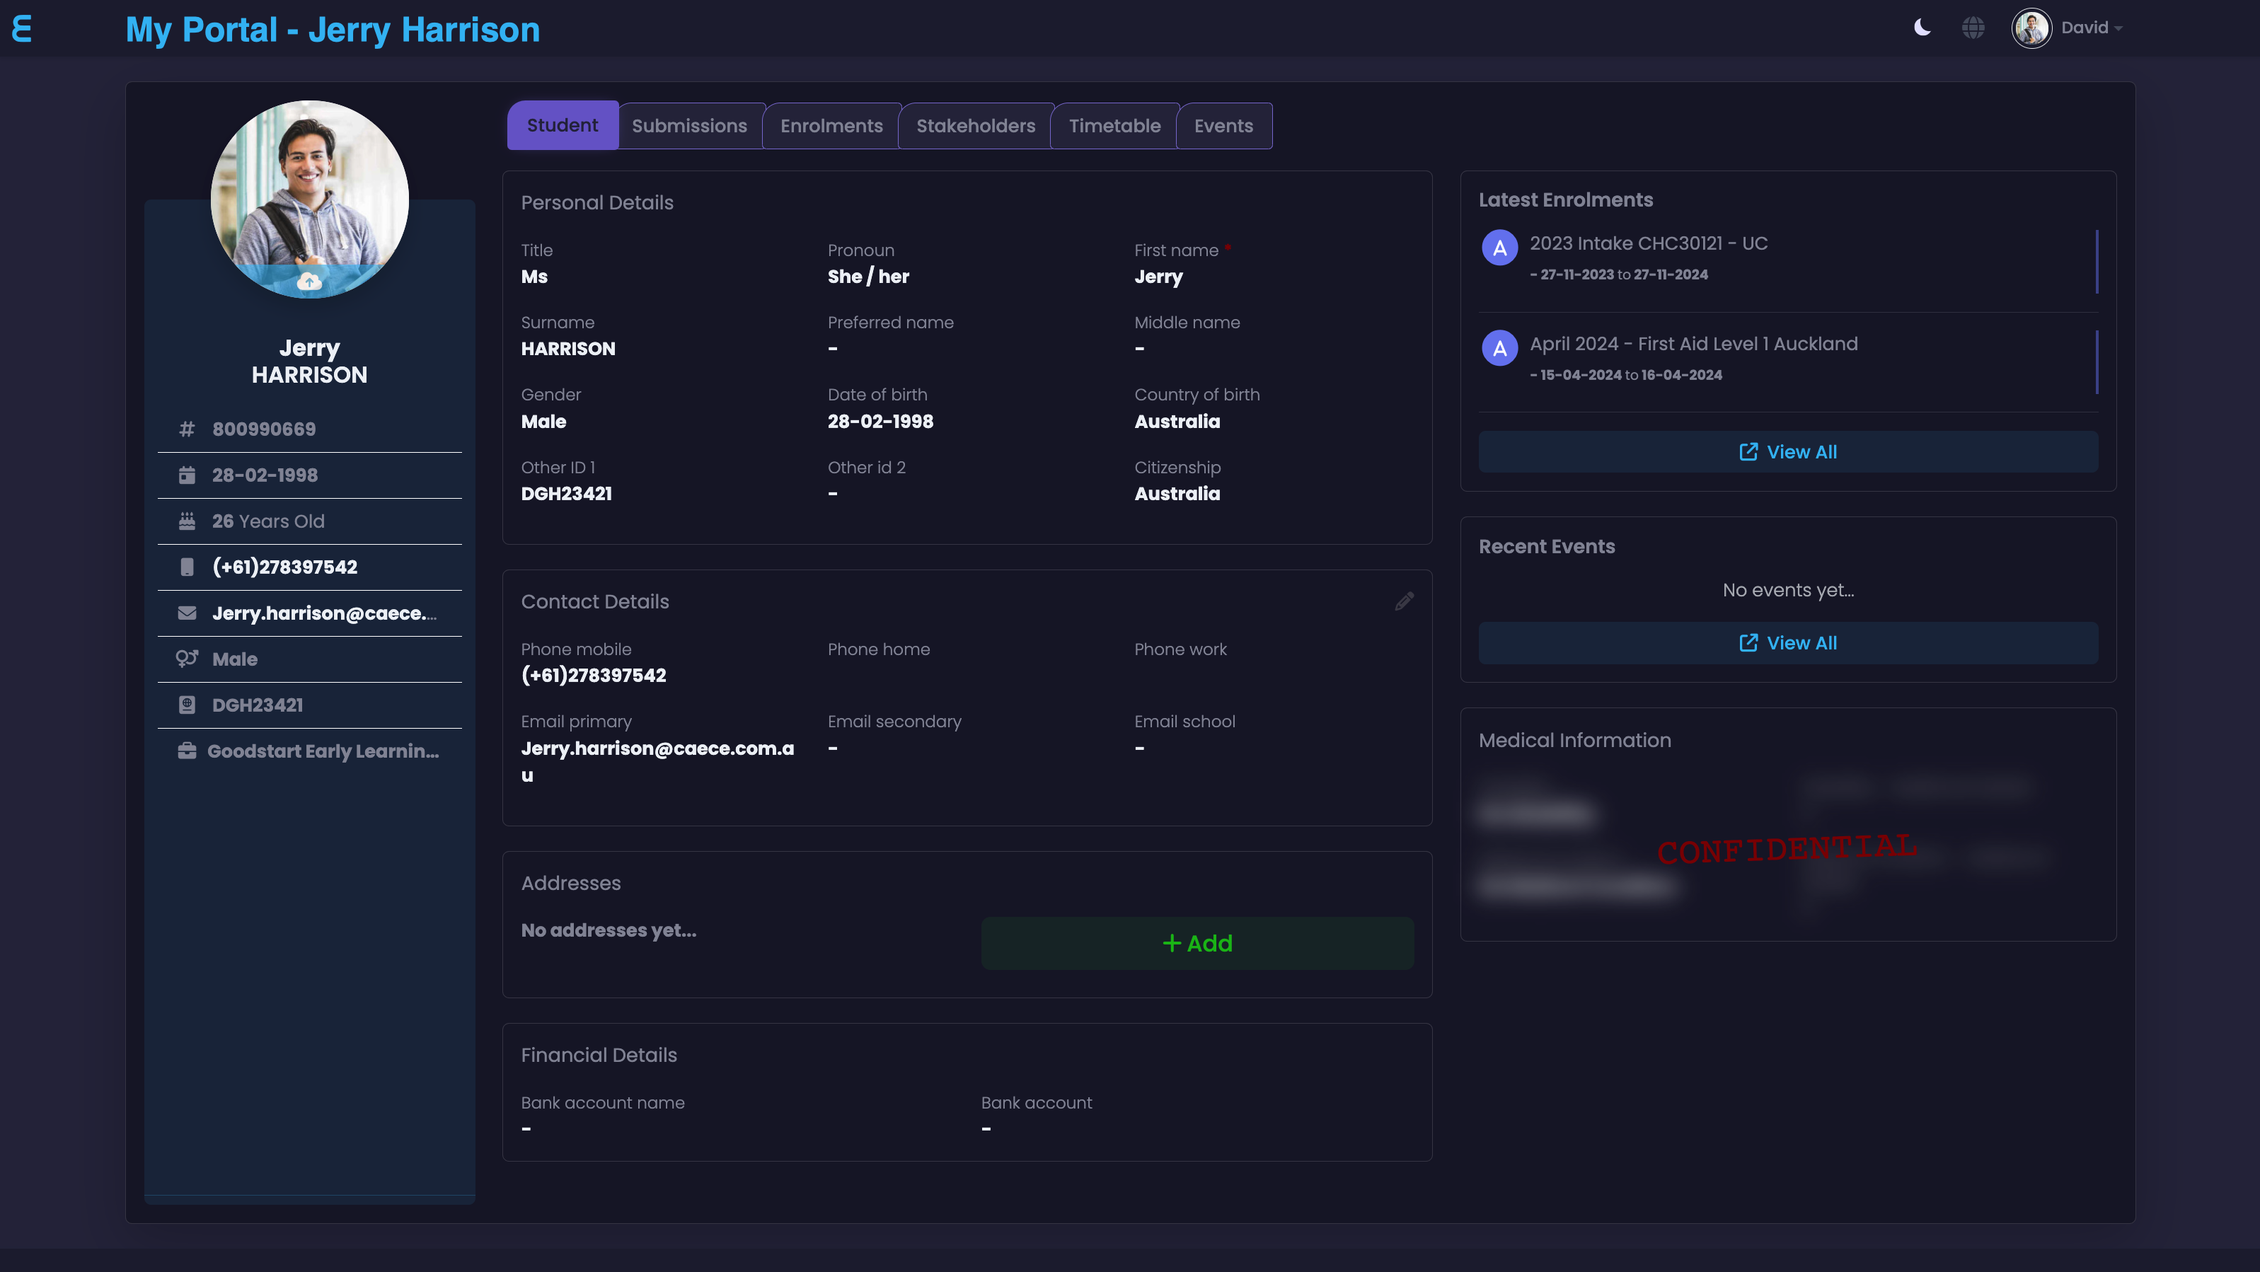This screenshot has height=1272, width=2260.
Task: Click the E logo icon
Action: (22, 29)
